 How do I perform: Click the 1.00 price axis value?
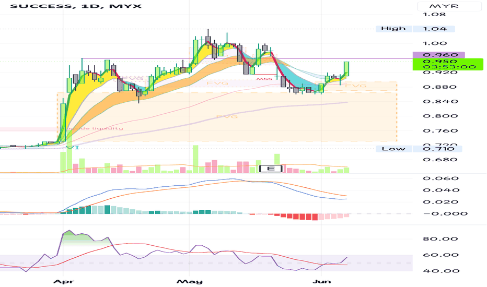(x=435, y=43)
